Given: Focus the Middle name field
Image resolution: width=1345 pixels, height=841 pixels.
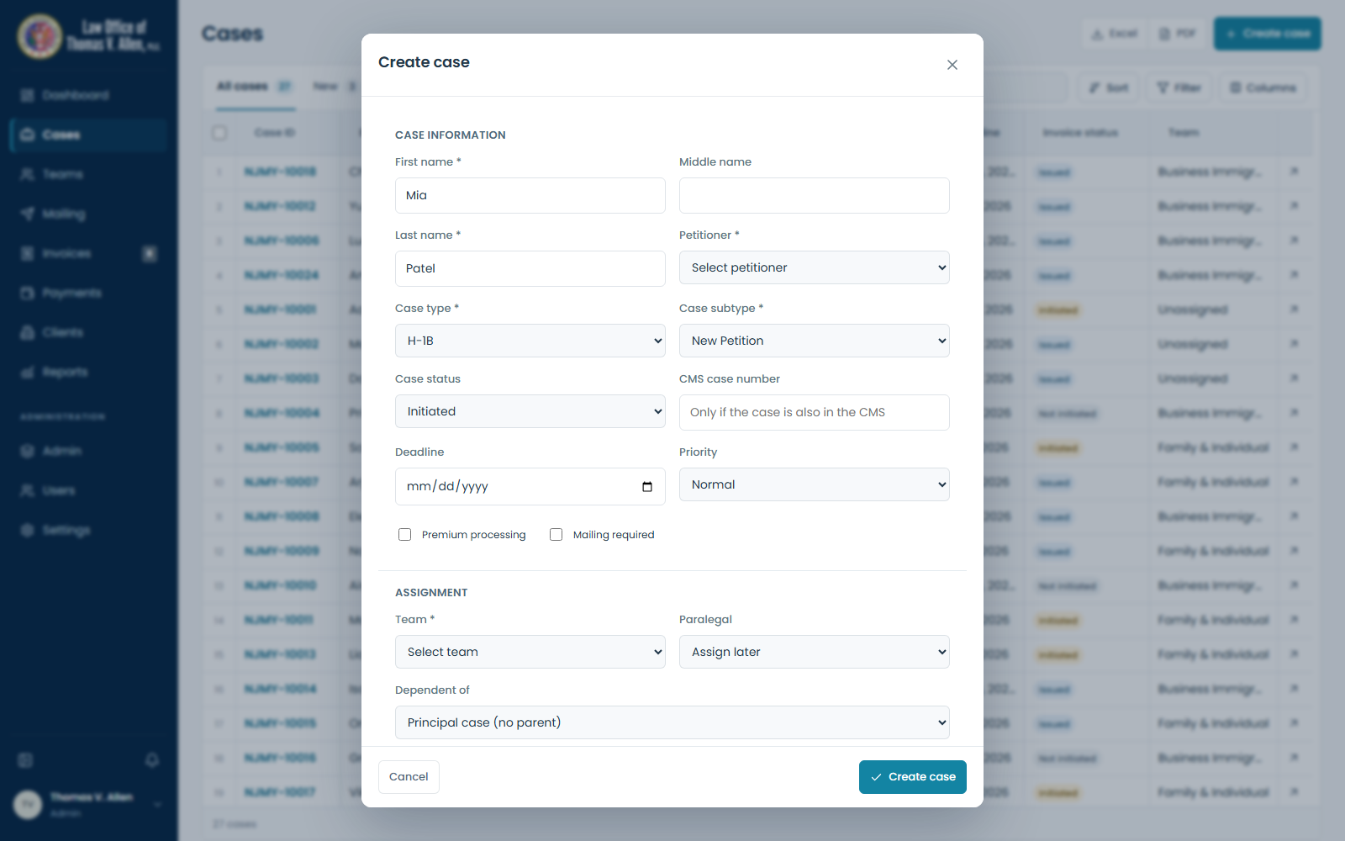Looking at the screenshot, I should 815,195.
